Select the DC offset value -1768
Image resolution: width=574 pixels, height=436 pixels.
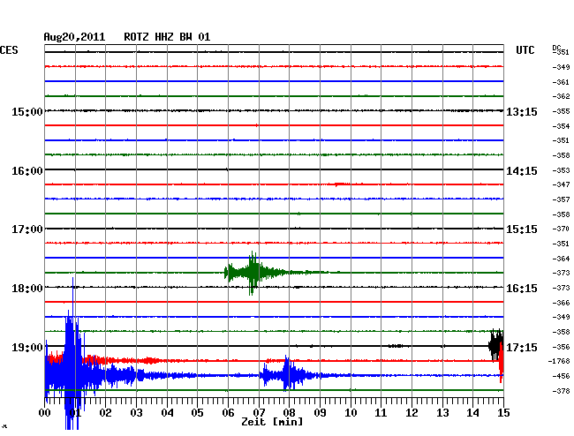559,361
